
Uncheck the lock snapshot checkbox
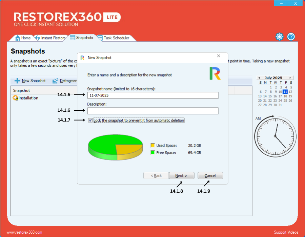[x=90, y=121]
